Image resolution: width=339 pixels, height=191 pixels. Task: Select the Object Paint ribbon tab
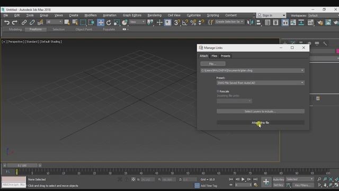click(84, 29)
